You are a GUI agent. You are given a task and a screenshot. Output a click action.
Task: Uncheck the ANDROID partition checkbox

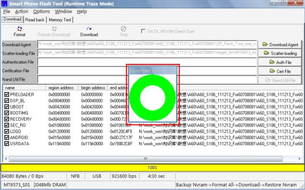[7, 138]
